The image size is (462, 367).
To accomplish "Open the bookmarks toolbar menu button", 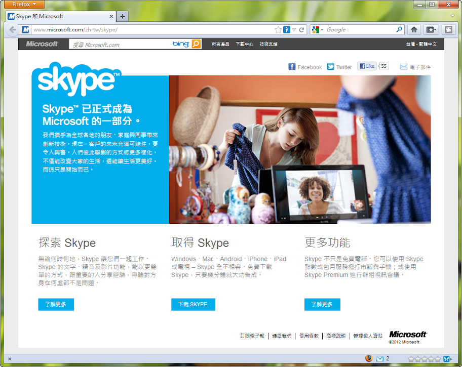I will pos(432,29).
